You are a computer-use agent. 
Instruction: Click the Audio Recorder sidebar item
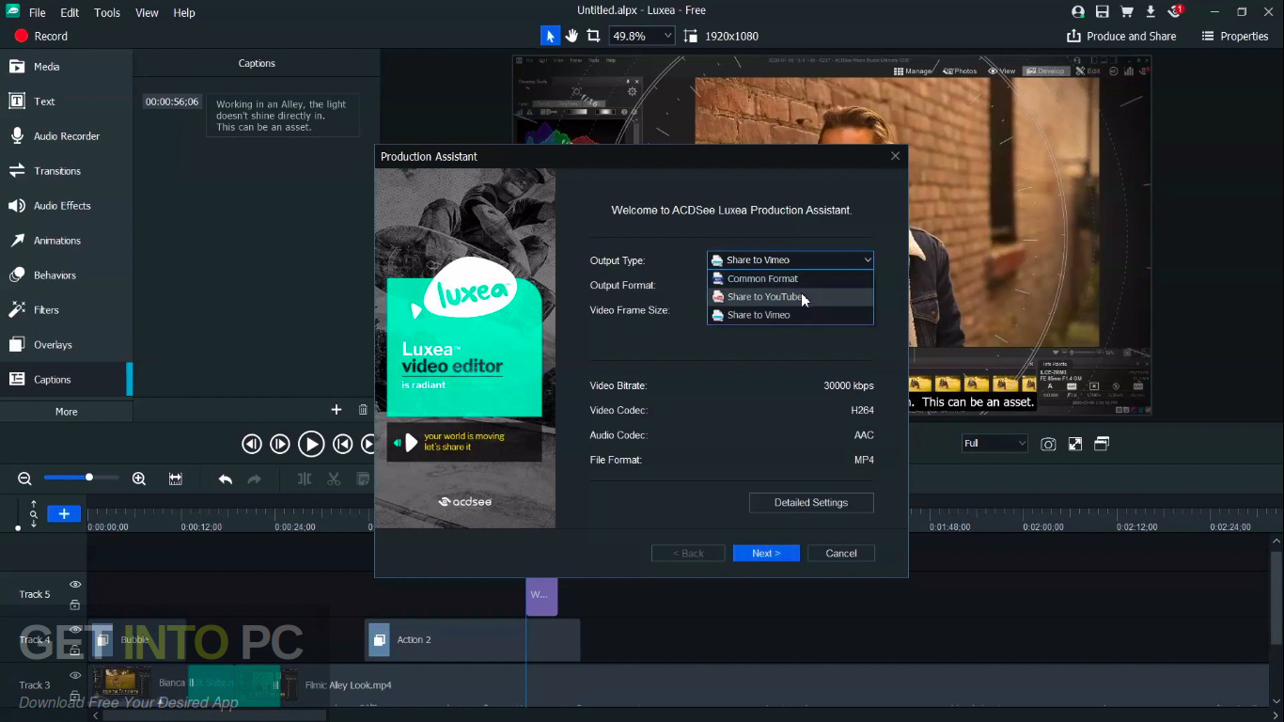[x=67, y=135]
